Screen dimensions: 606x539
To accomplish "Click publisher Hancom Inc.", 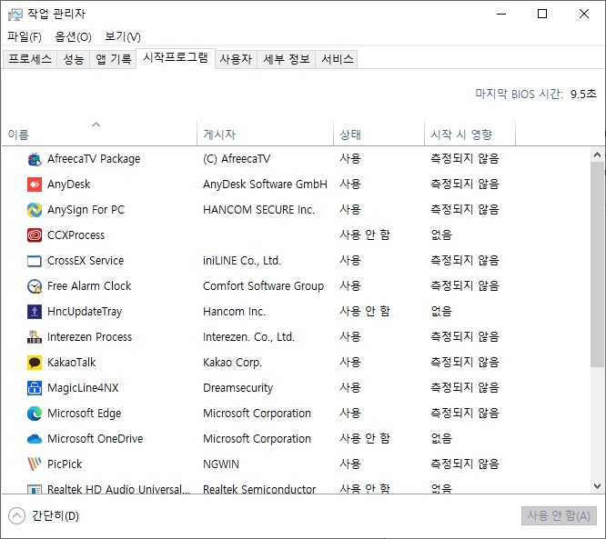I will coord(234,312).
